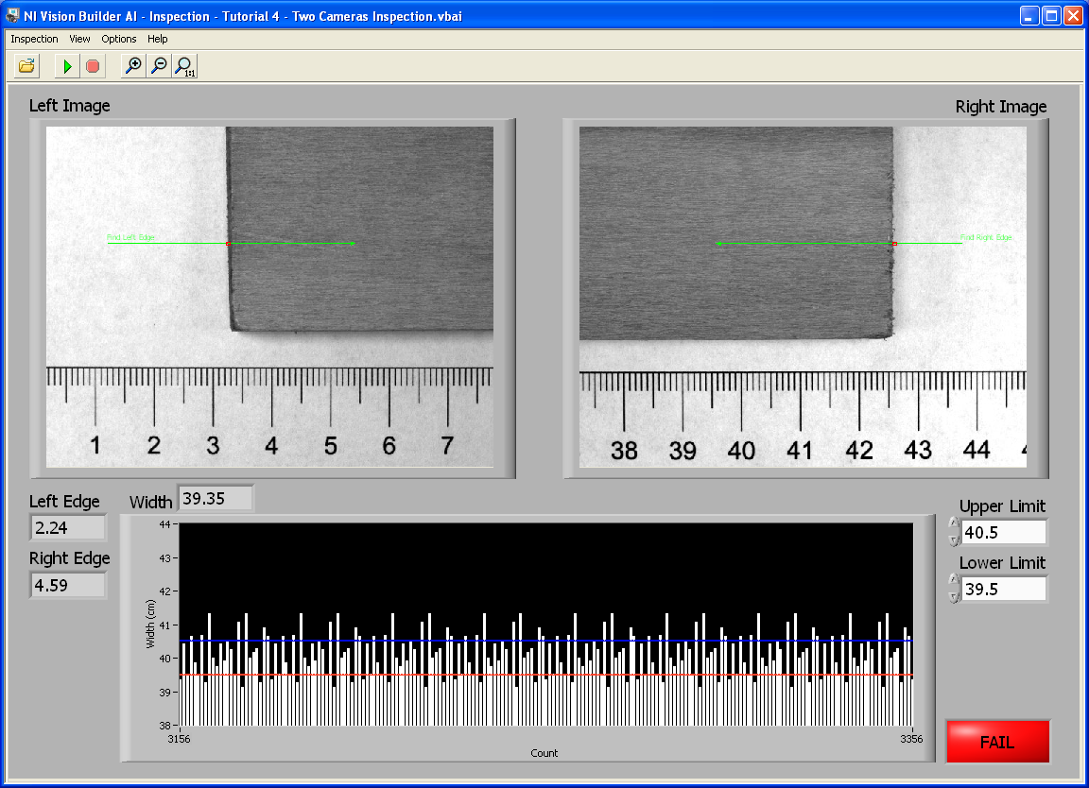Click the Left Image camera view
Image resolution: width=1089 pixels, height=788 pixels.
point(269,297)
